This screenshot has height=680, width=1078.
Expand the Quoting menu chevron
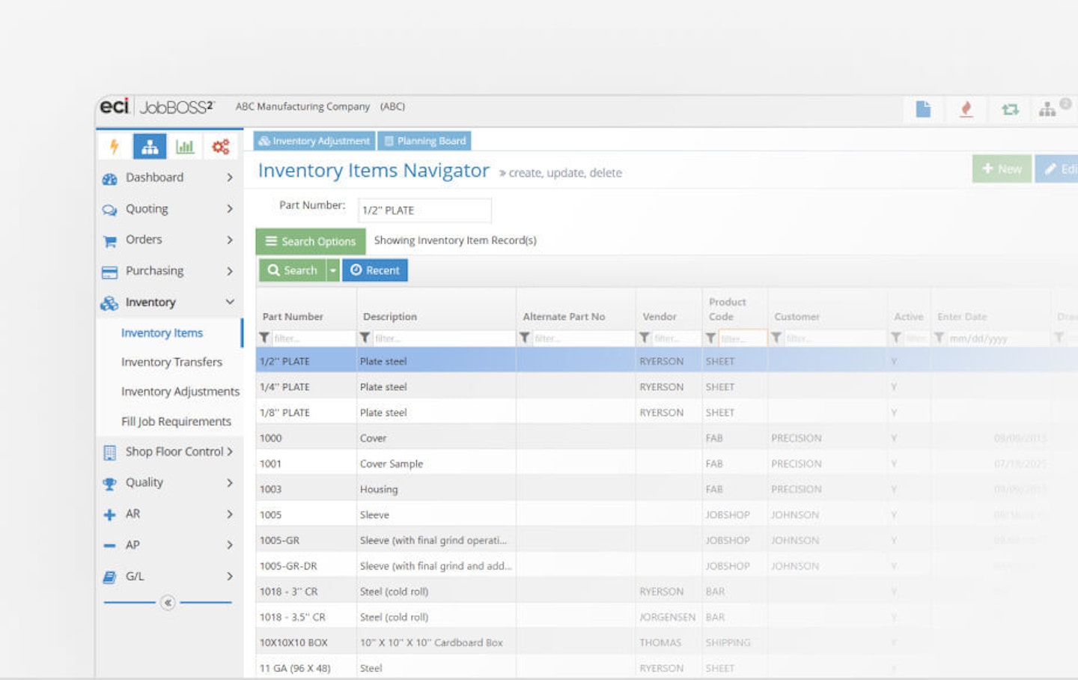230,209
